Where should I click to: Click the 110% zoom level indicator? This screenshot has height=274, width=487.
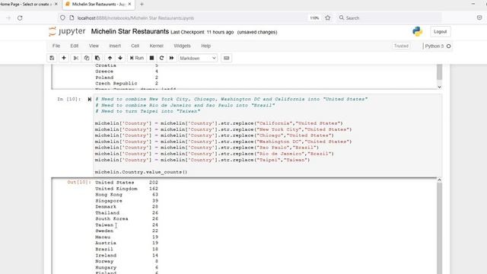[314, 18]
